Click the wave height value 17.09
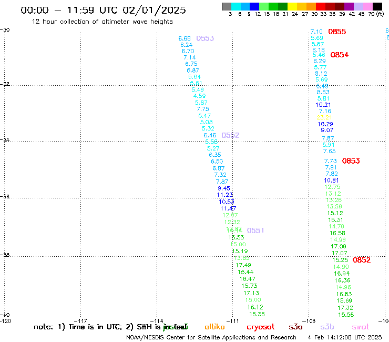 339,247
